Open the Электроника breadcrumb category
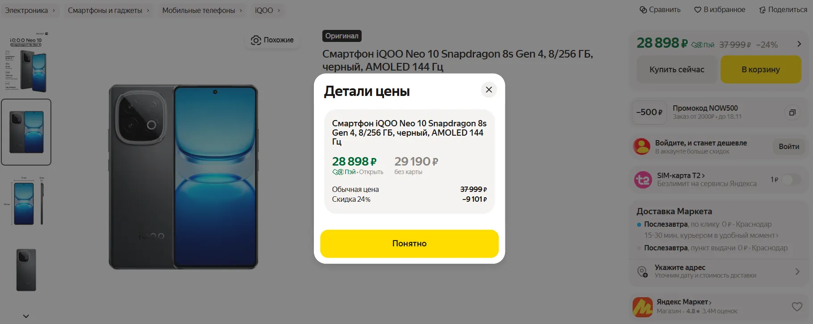Image resolution: width=813 pixels, height=324 pixels. 26,10
